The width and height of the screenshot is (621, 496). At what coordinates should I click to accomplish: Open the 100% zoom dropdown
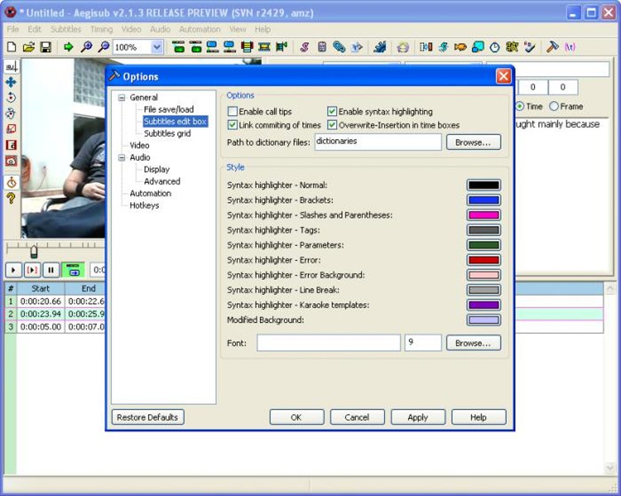[157, 47]
